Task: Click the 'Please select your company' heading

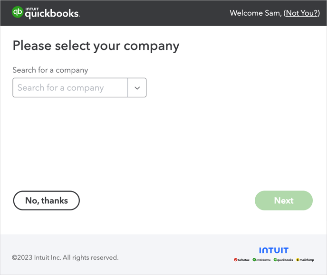Action: (x=96, y=46)
